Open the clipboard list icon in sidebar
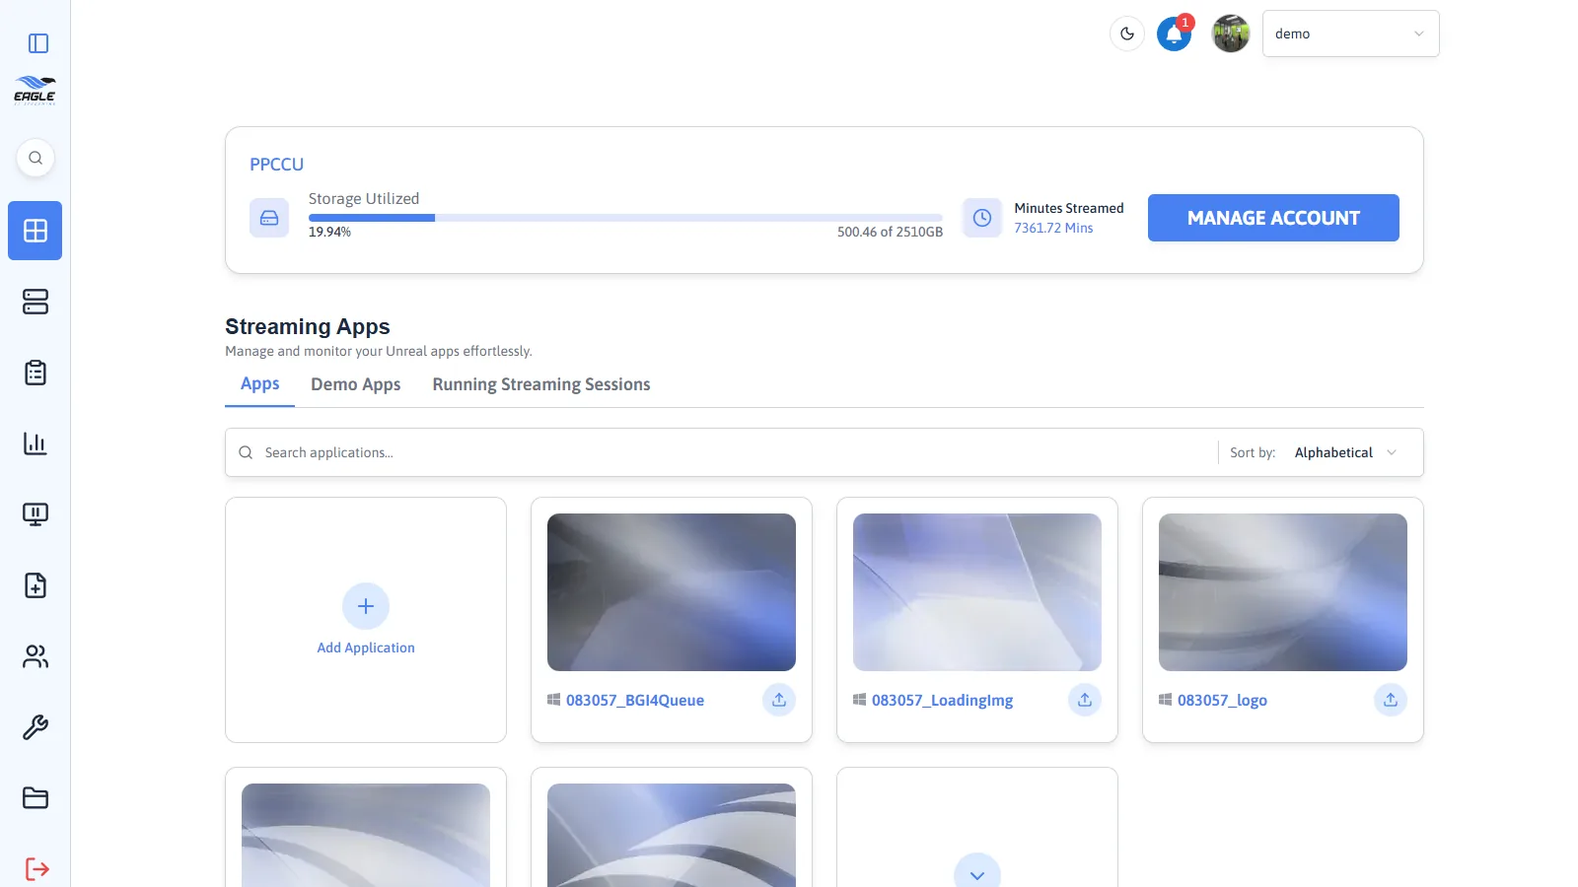1578x887 pixels. [36, 373]
